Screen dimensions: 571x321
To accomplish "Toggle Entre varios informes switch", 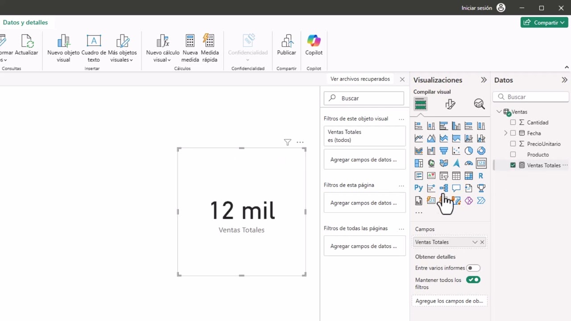I will point(473,268).
